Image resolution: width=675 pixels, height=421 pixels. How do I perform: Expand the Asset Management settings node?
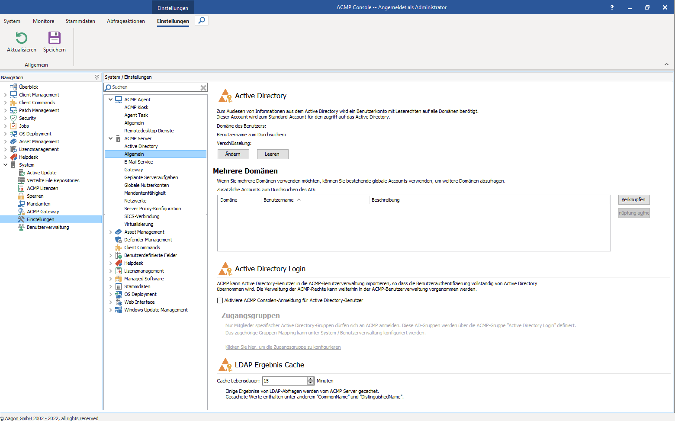click(x=110, y=232)
